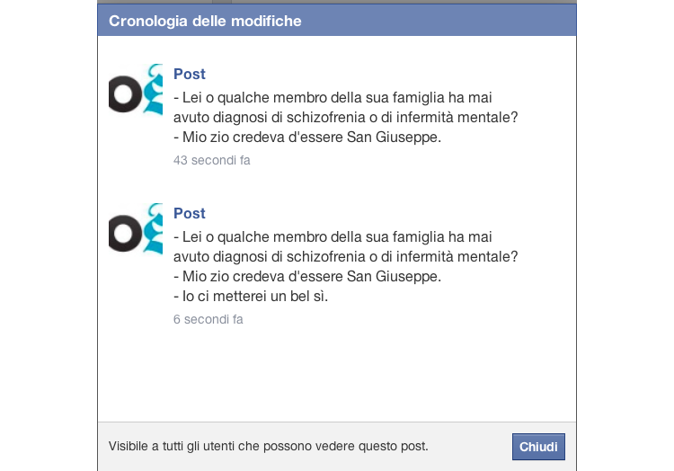Screen dimensions: 674x471
Task: Click the "6 secondi fa" timestamp
Action: 208,319
